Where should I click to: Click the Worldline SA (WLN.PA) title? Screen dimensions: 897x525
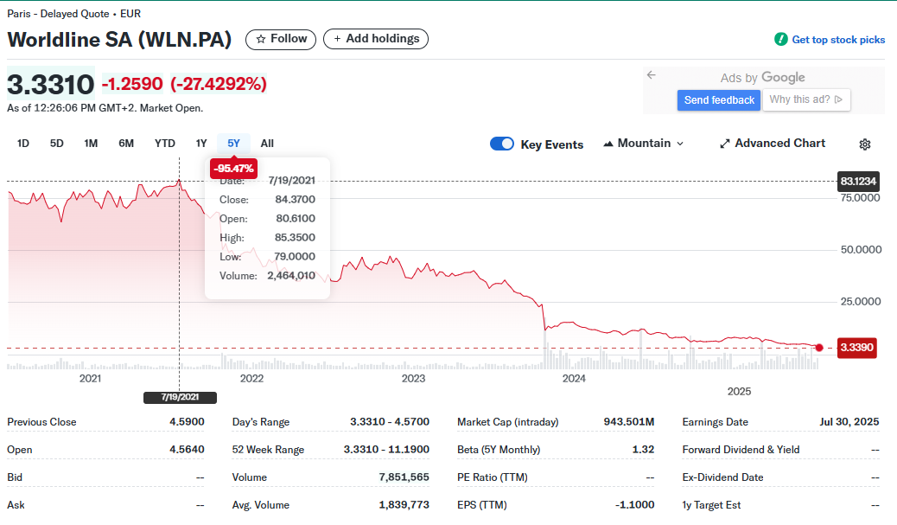[119, 40]
